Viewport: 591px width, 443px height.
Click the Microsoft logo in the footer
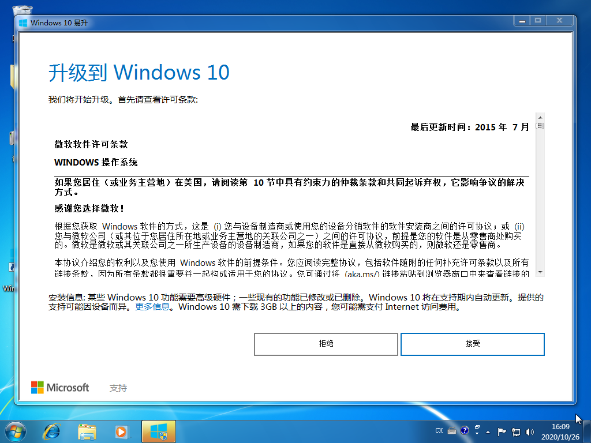click(x=60, y=388)
